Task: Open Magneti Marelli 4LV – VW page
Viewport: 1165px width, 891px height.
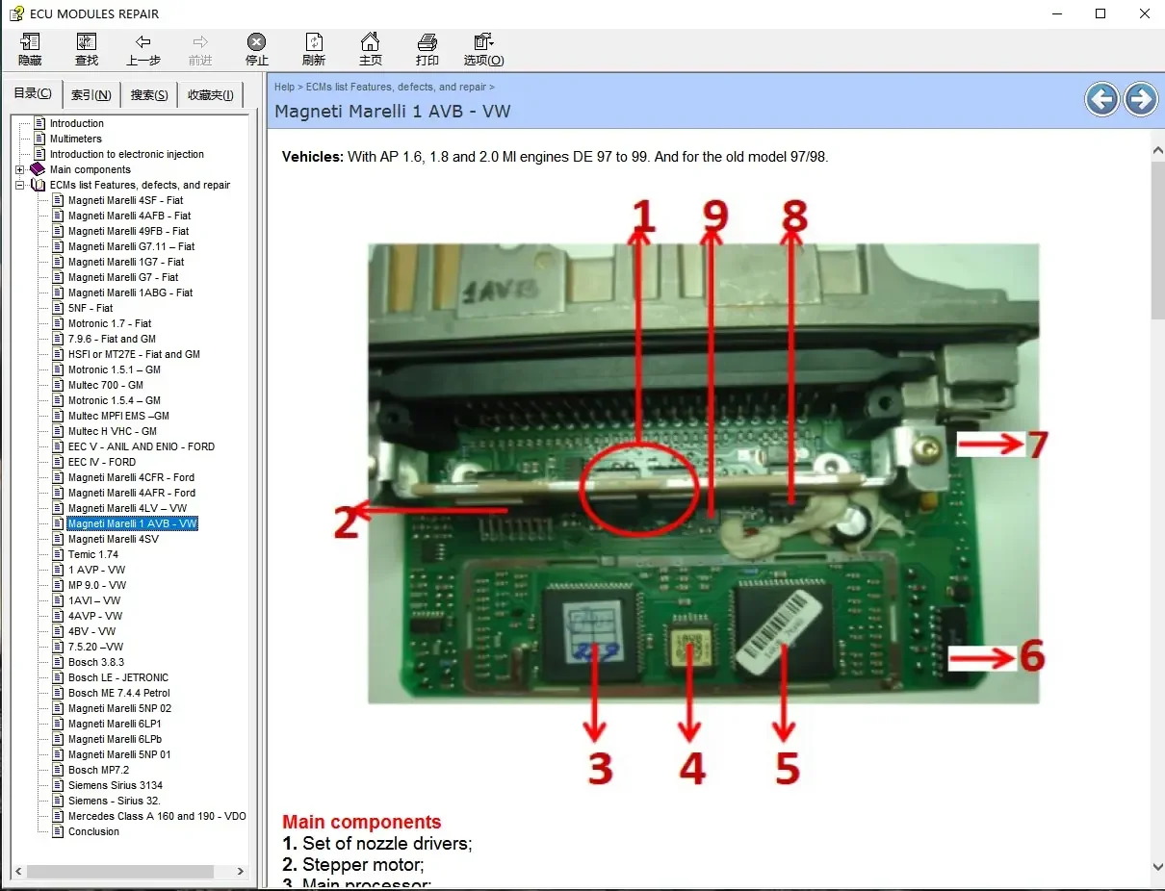Action: 127,508
